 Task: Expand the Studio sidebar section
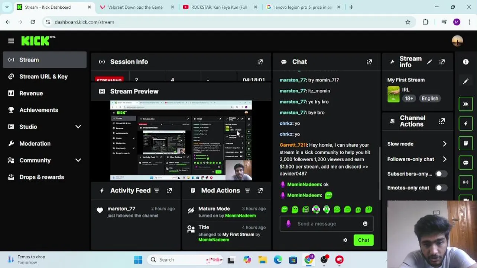(x=78, y=127)
